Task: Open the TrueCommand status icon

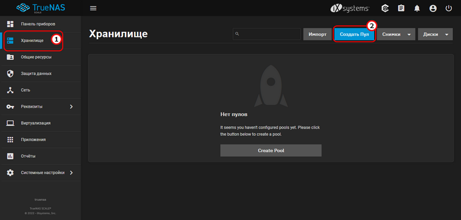Action: click(x=385, y=8)
